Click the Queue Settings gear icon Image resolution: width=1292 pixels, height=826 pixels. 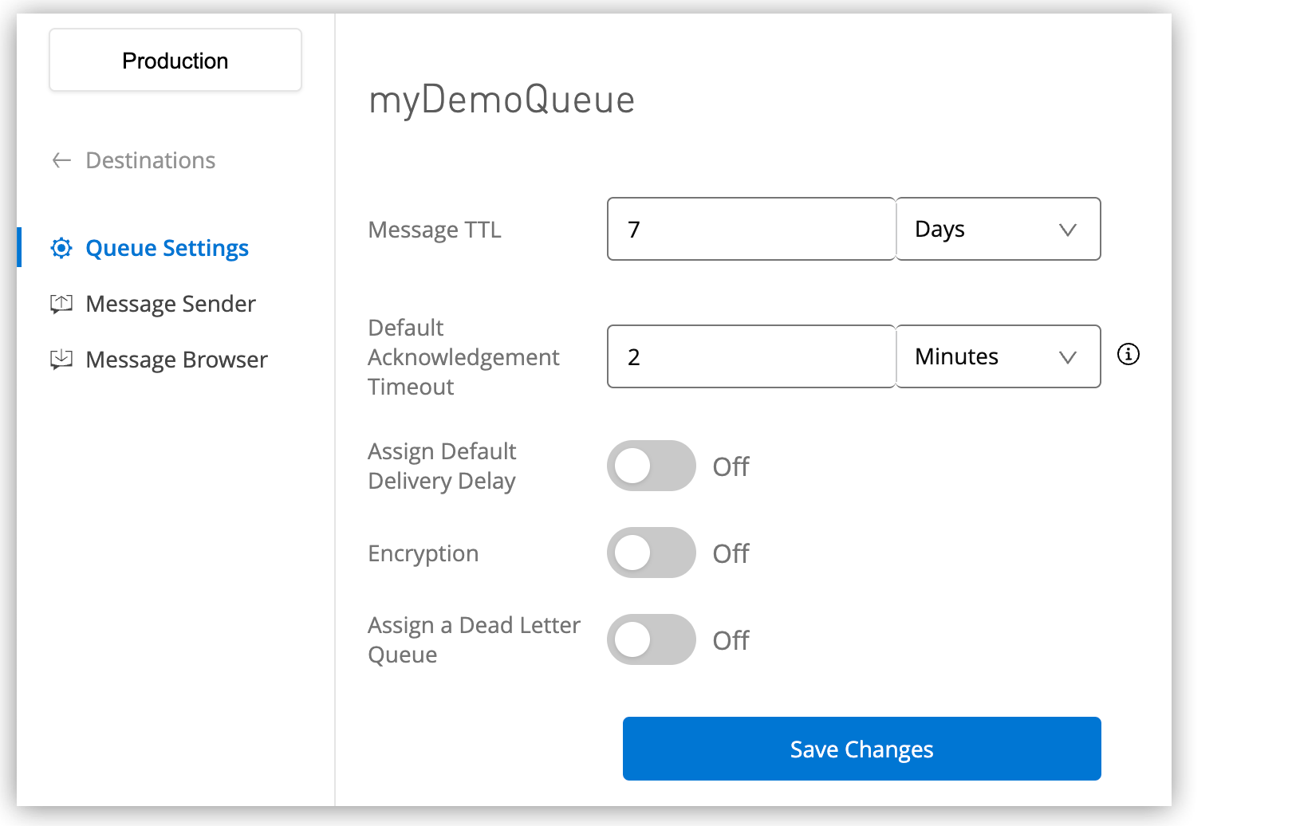click(61, 248)
